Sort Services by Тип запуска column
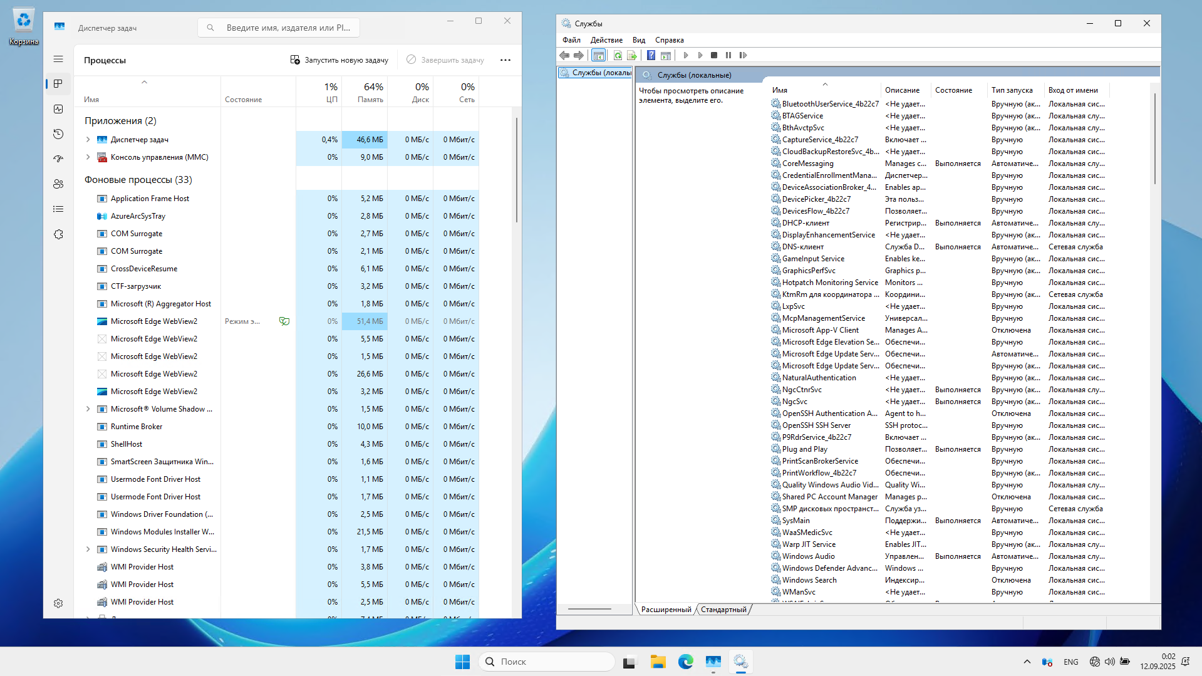The height and width of the screenshot is (676, 1202). pos(1014,90)
